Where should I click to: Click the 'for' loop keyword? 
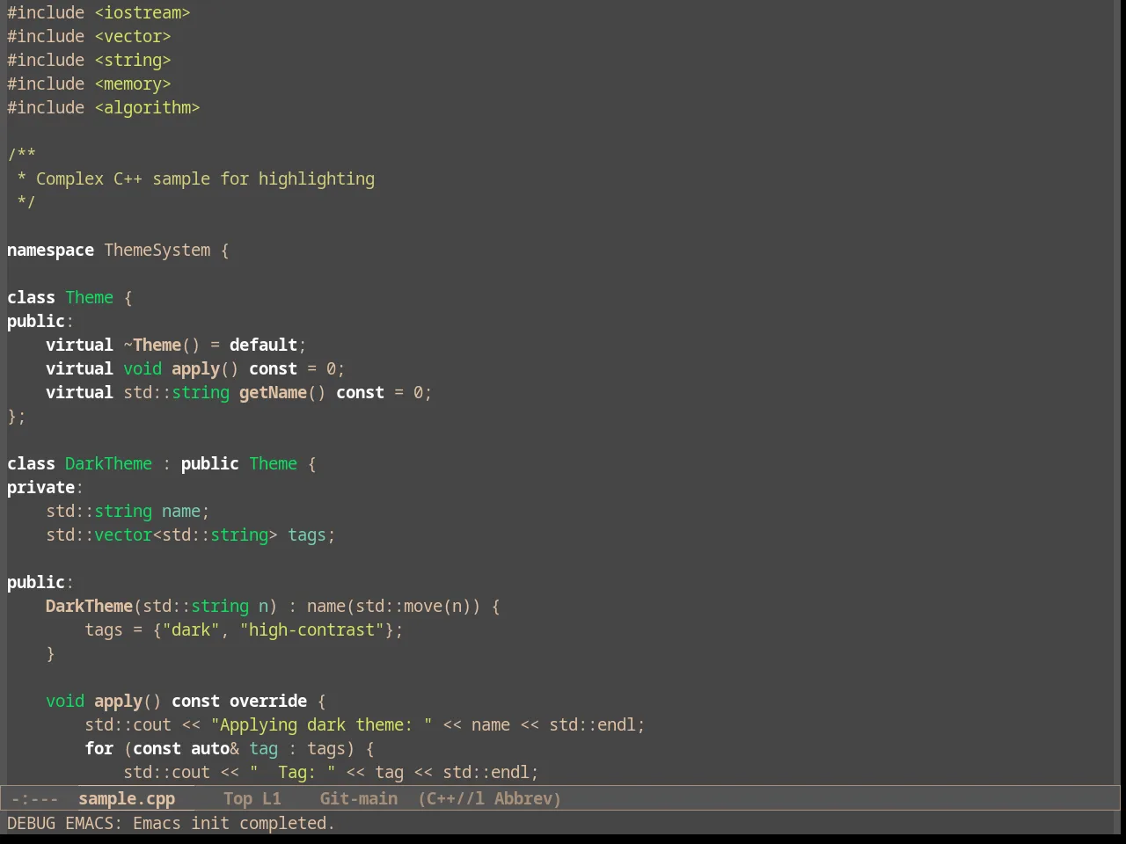(x=99, y=748)
